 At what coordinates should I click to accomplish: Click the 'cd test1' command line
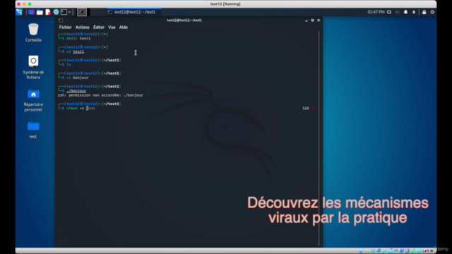point(76,52)
